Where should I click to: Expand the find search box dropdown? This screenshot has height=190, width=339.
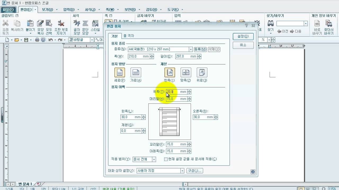click(306, 24)
